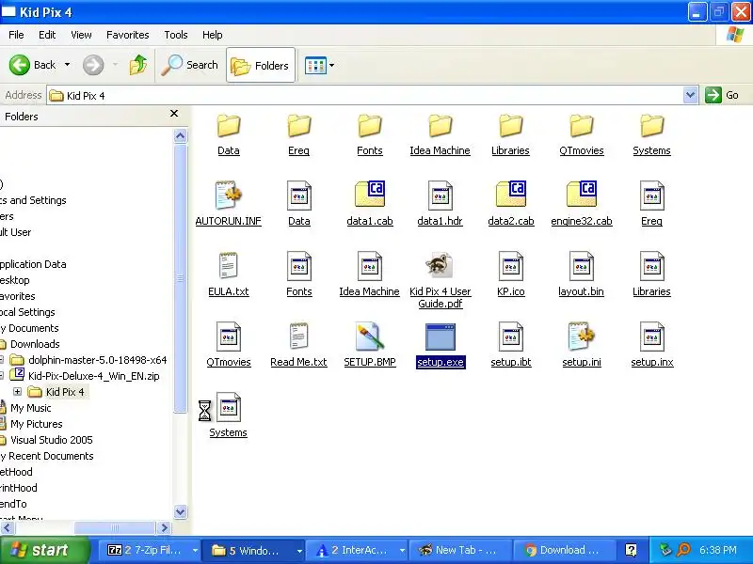This screenshot has width=753, height=564.
Task: Open the Fonts folder icon
Action: coord(370,126)
